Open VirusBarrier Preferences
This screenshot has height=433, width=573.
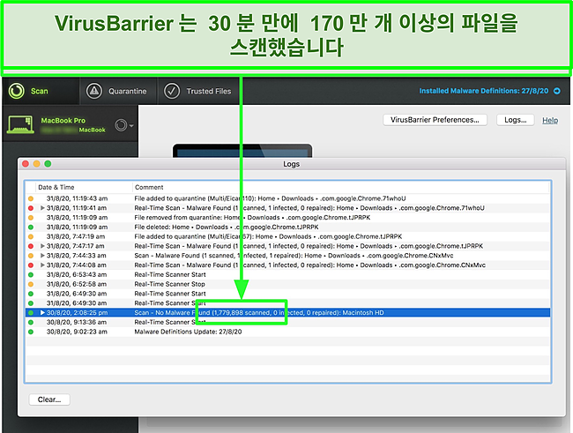coord(435,120)
